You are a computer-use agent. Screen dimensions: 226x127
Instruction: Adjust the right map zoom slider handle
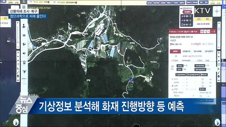[x=219, y=29]
